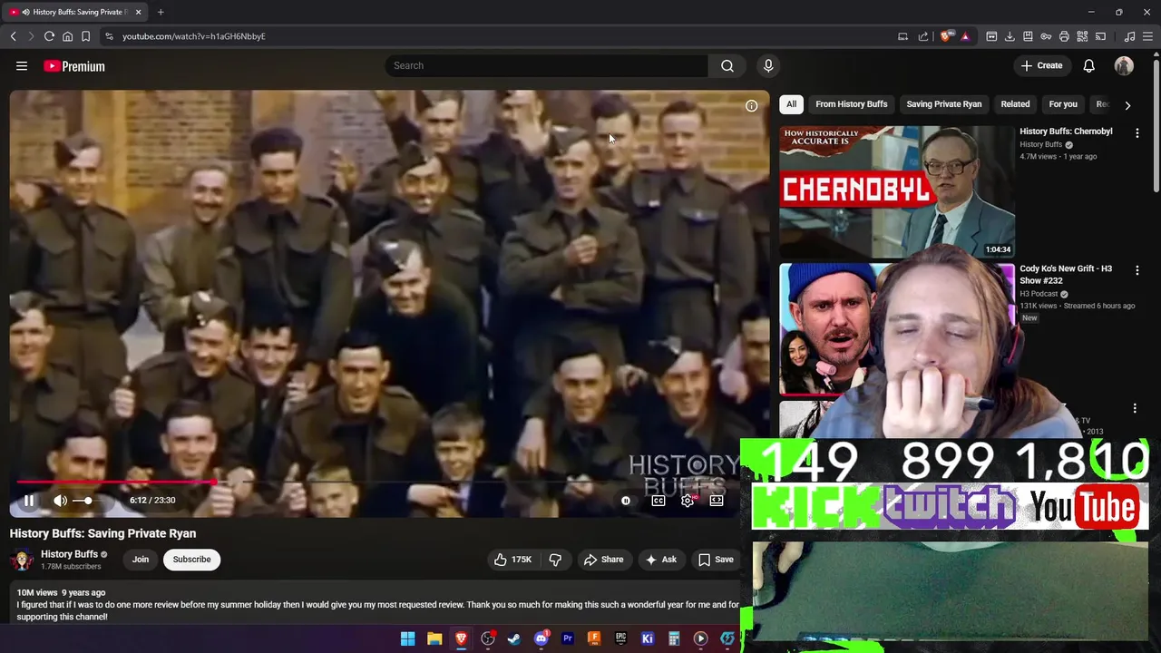Go to the browser home page

67,36
